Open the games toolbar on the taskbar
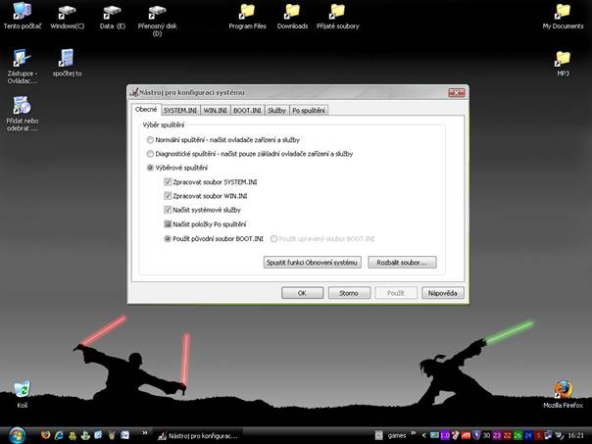Image resolution: width=592 pixels, height=444 pixels. [x=396, y=436]
